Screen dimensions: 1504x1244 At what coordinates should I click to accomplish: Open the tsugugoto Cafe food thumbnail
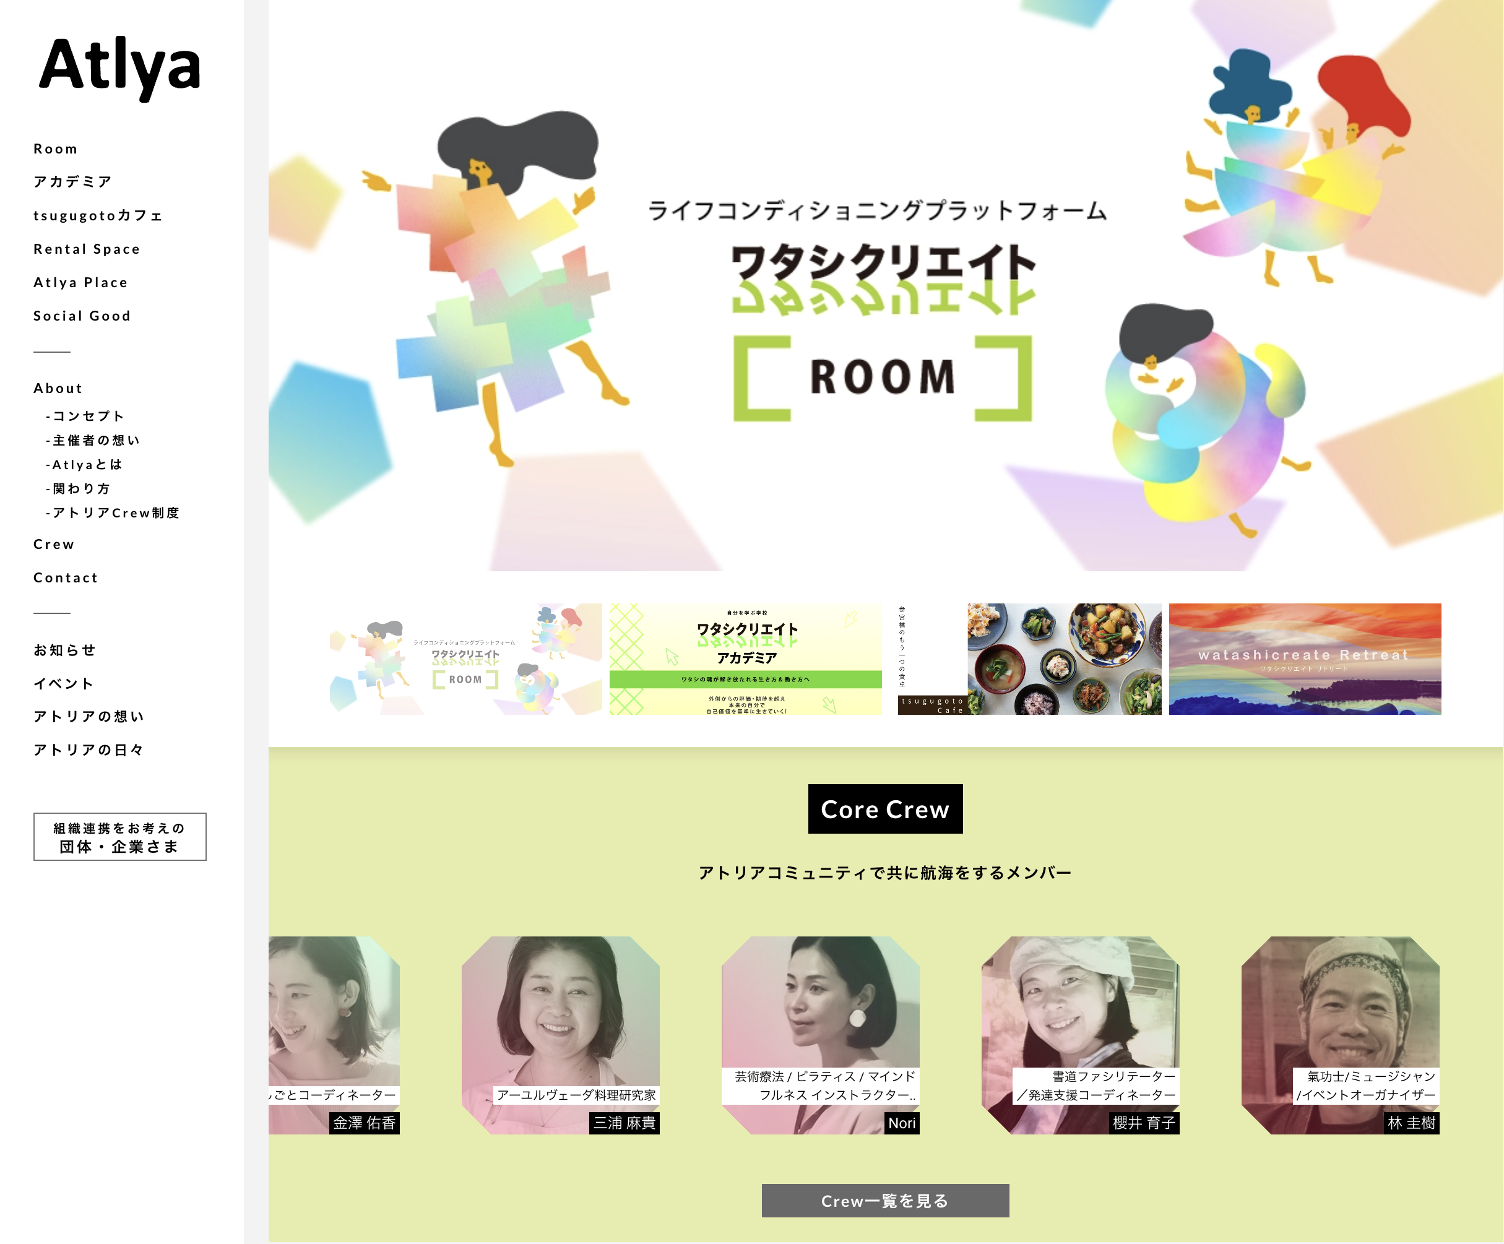[x=1030, y=659]
